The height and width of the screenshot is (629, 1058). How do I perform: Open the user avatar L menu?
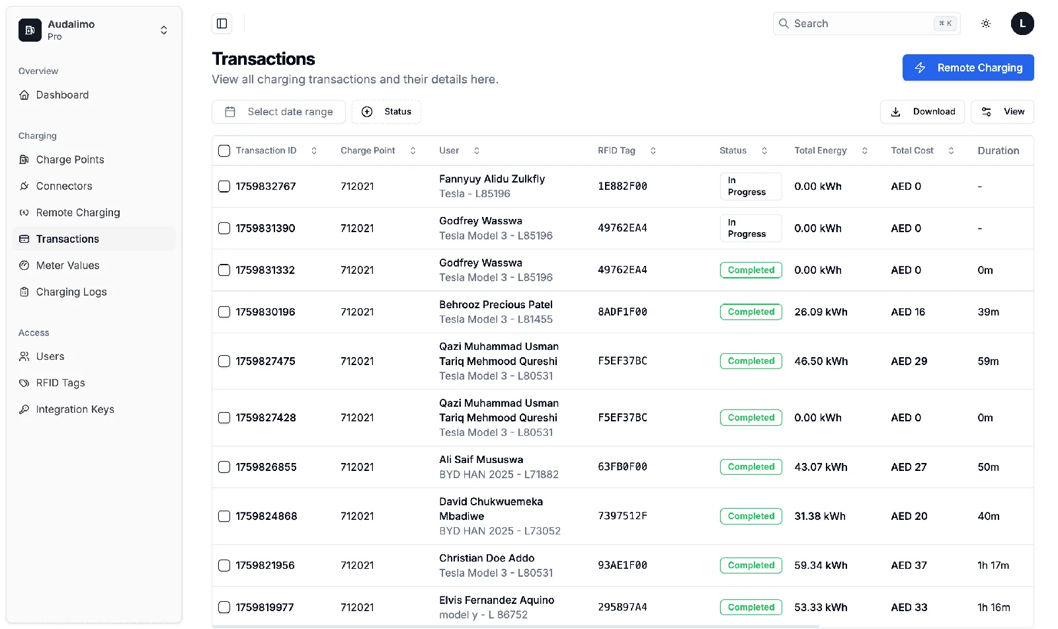(1022, 24)
